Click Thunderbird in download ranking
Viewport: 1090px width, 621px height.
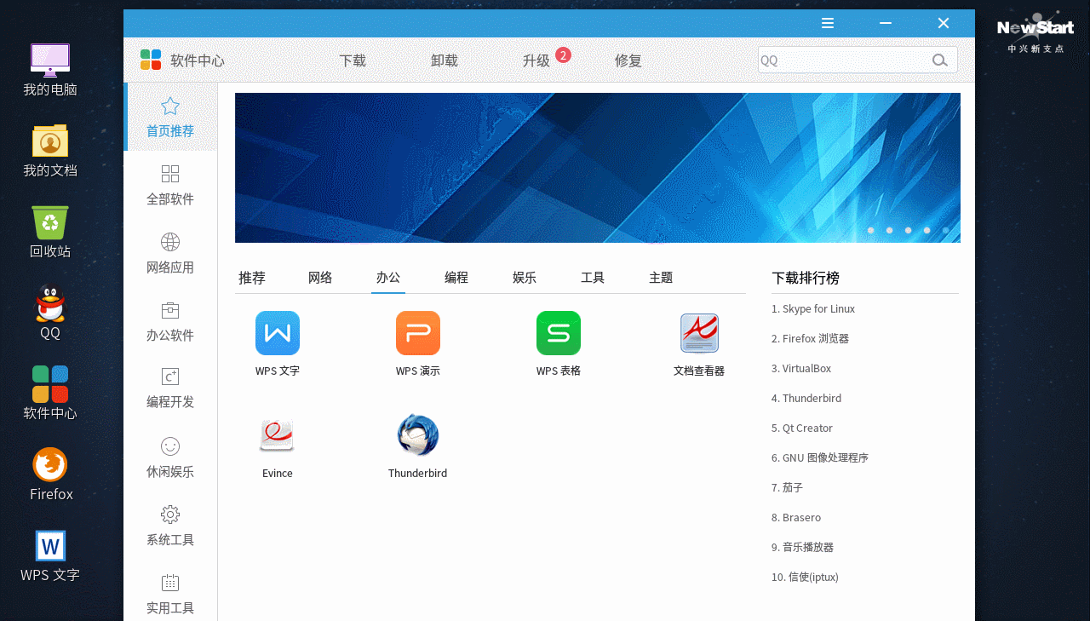pyautogui.click(x=806, y=399)
